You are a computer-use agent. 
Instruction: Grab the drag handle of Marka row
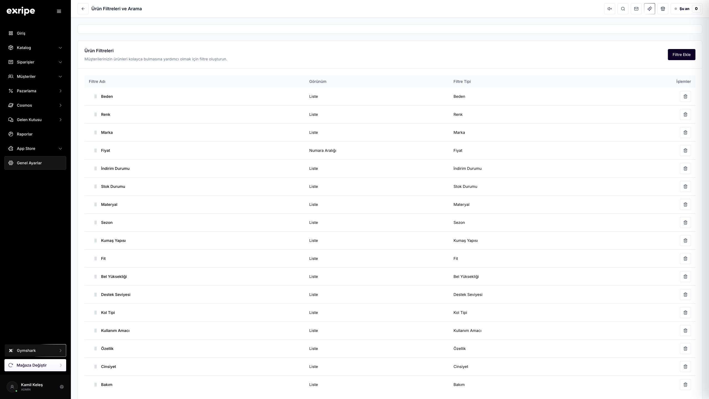point(95,132)
